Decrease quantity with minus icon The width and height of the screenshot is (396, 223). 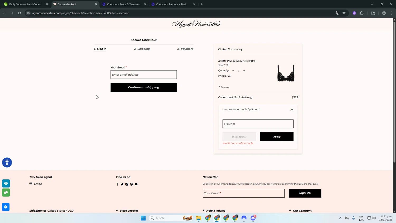pos(233,70)
